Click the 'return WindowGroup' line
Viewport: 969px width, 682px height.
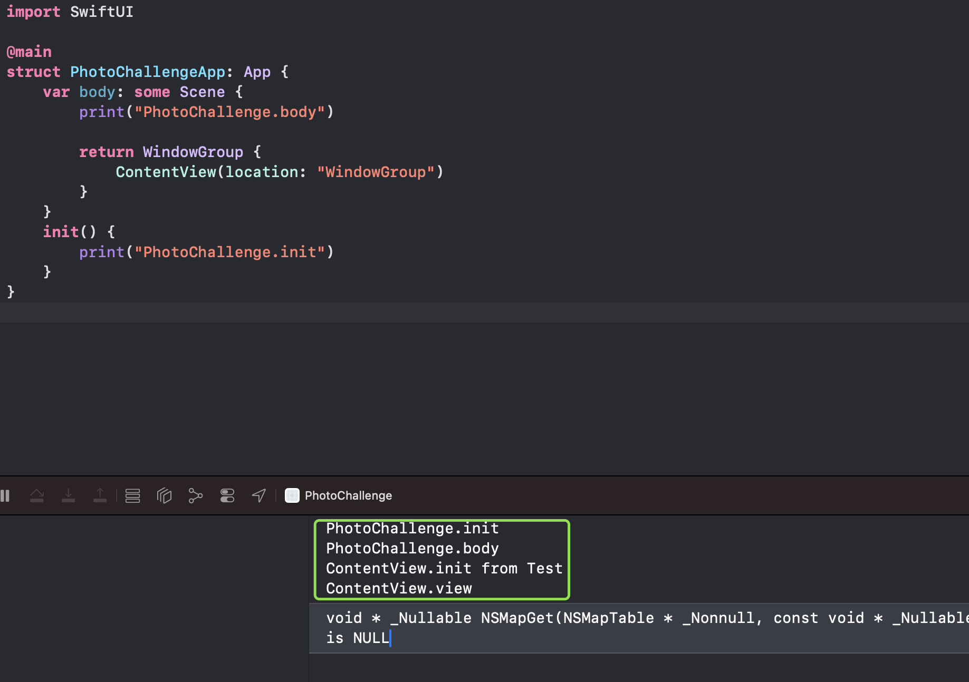[x=170, y=152]
